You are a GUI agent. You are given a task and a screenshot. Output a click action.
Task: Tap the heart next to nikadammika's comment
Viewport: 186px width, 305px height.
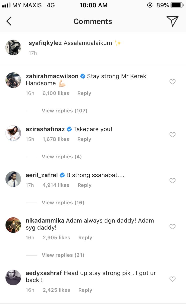tap(173, 227)
